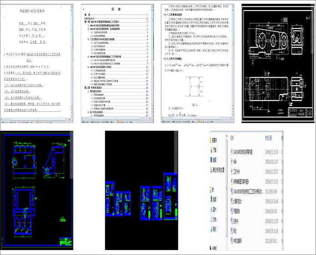Image resolution: width=316 pixels, height=255 pixels.
Task: Select the 译文 Word document
Action: coord(234,231)
